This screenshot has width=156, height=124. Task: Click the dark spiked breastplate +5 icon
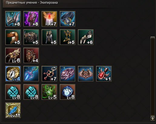(31, 37)
